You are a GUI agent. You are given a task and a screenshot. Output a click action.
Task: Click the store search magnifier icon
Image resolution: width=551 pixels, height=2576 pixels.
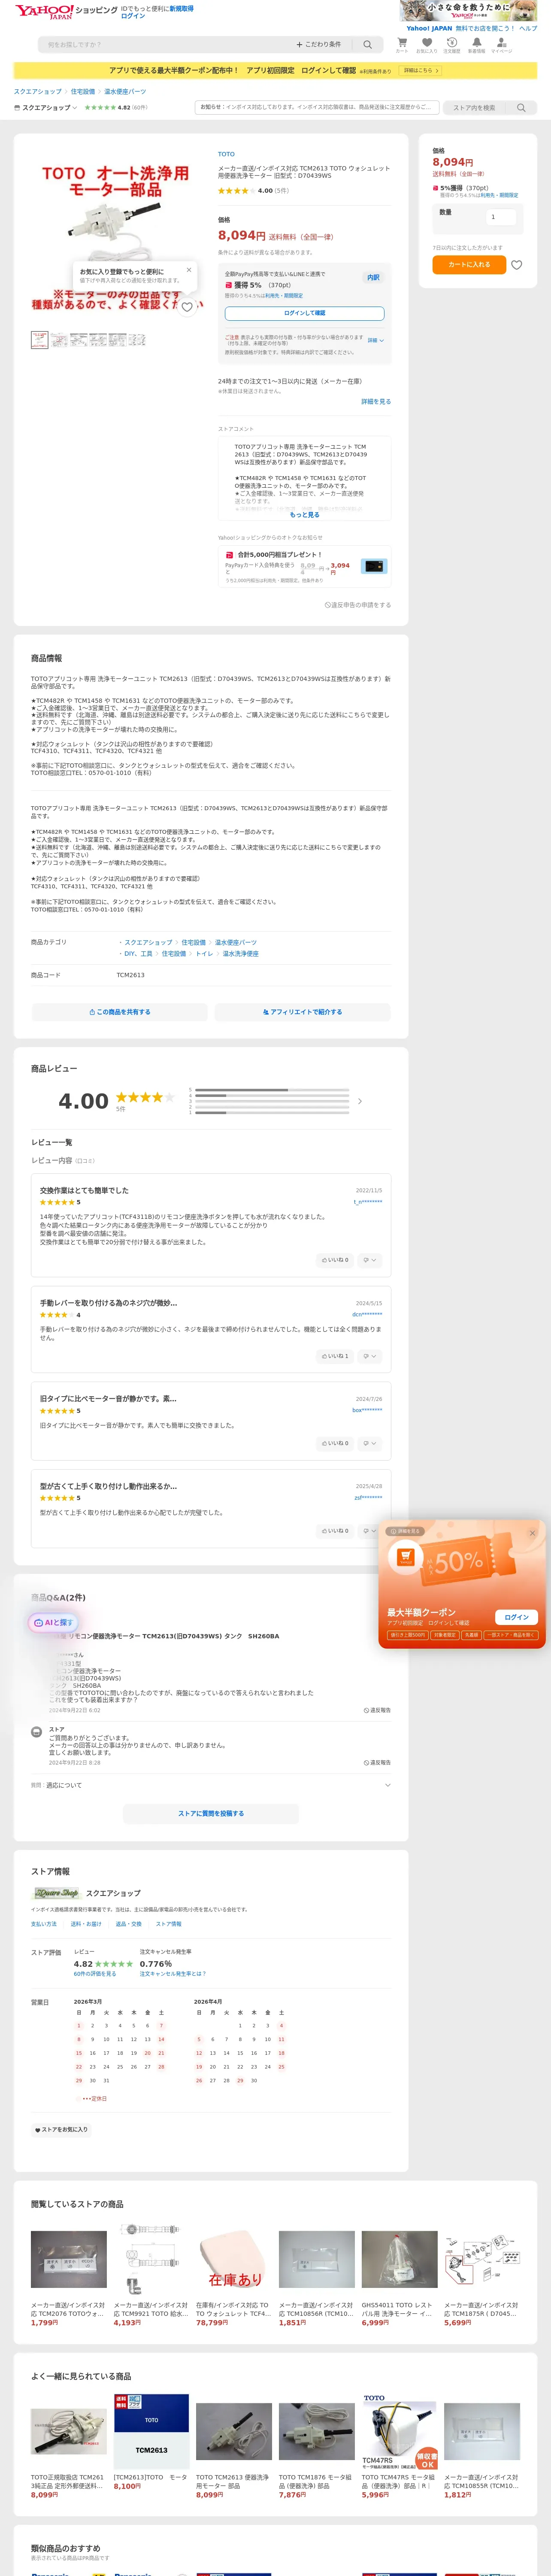[521, 108]
